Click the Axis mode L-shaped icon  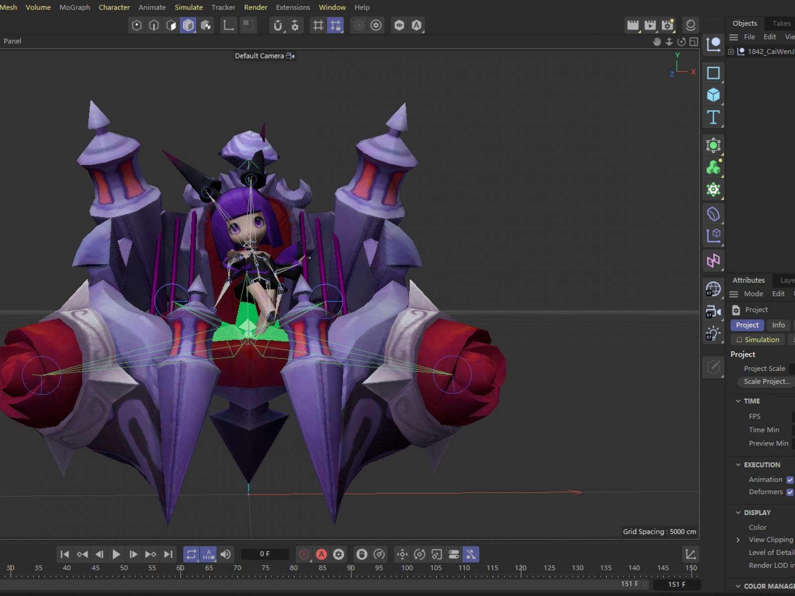[x=229, y=25]
